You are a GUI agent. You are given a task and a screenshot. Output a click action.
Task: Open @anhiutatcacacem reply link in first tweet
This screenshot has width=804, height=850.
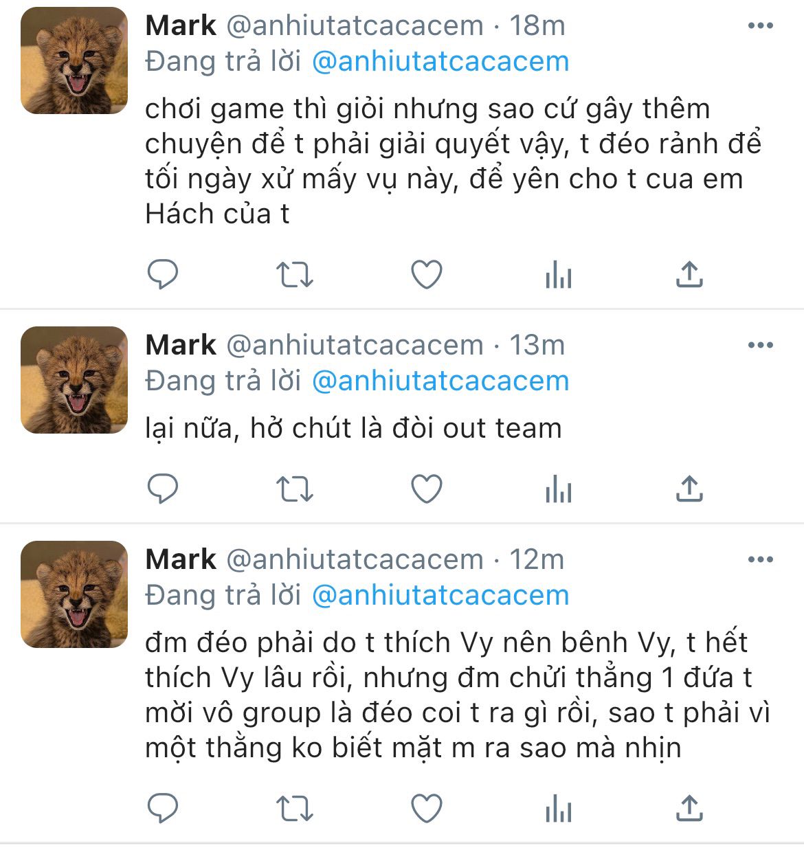coord(440,62)
